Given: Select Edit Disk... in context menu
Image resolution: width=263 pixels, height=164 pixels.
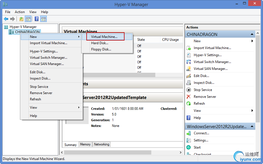Looking at the screenshot, I should 52,72.
